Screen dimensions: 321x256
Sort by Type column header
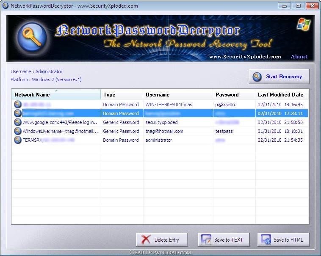[122, 94]
